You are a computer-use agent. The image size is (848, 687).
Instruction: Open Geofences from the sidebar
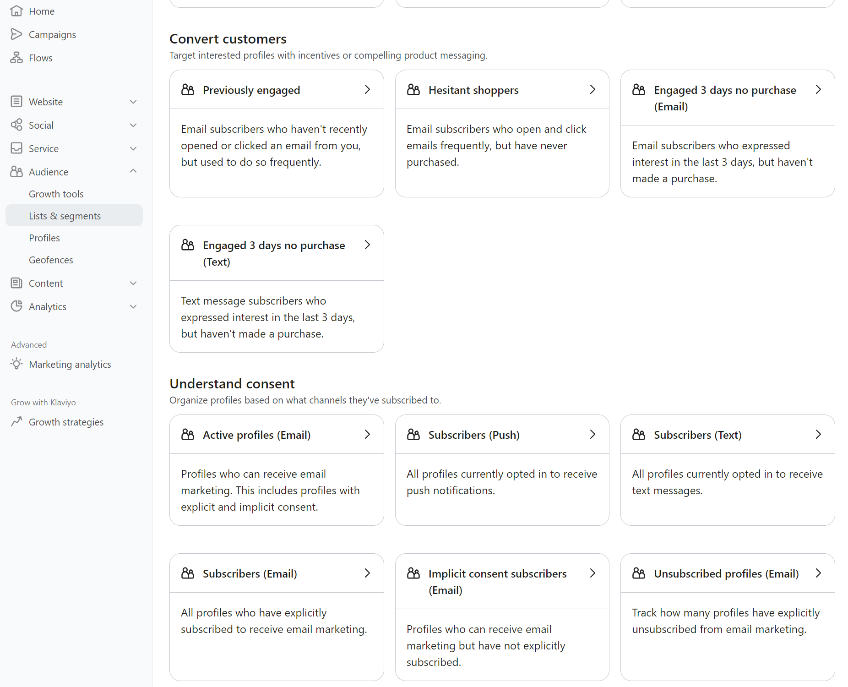pyautogui.click(x=50, y=260)
